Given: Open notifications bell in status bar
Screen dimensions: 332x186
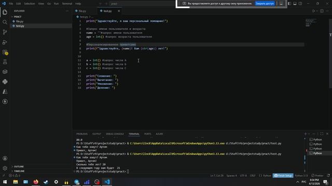Looking at the screenshot, I should [328, 176].
